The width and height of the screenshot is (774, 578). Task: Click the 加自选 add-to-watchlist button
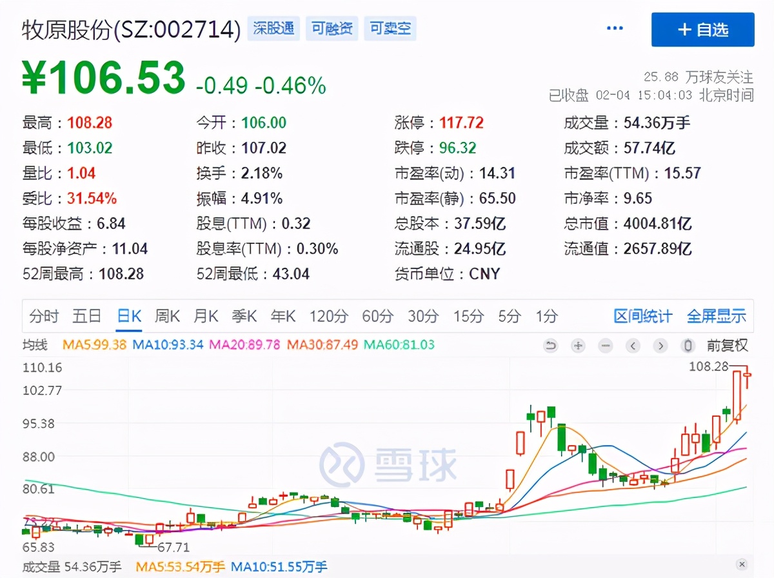(x=702, y=29)
